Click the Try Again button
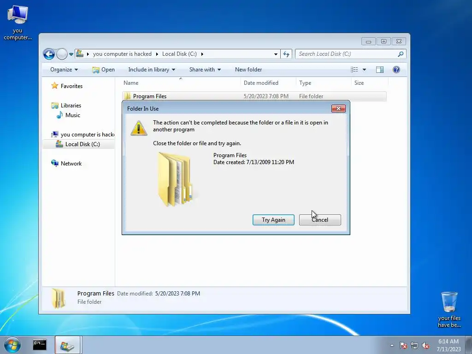472x354 pixels. pyautogui.click(x=273, y=220)
